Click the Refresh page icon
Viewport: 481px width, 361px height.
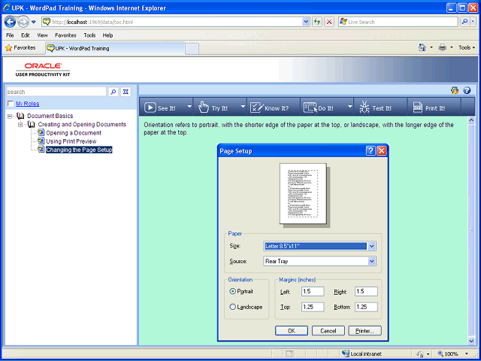coord(317,22)
